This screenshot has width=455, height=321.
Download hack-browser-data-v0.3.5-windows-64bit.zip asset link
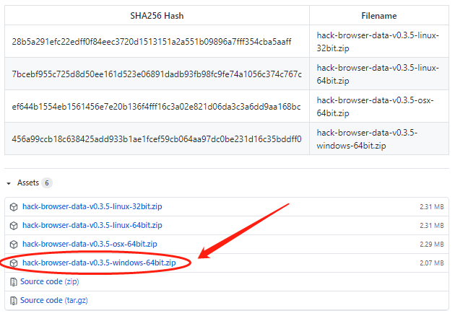point(99,263)
